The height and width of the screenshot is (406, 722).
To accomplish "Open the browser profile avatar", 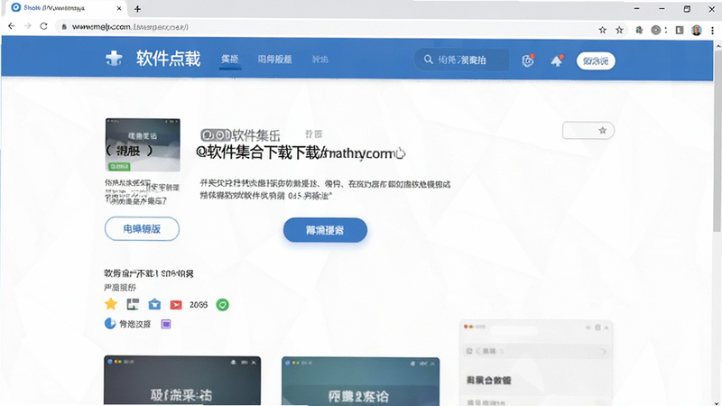I will [x=696, y=30].
